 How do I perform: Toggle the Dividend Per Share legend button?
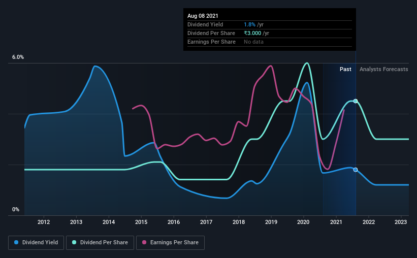[100, 243]
